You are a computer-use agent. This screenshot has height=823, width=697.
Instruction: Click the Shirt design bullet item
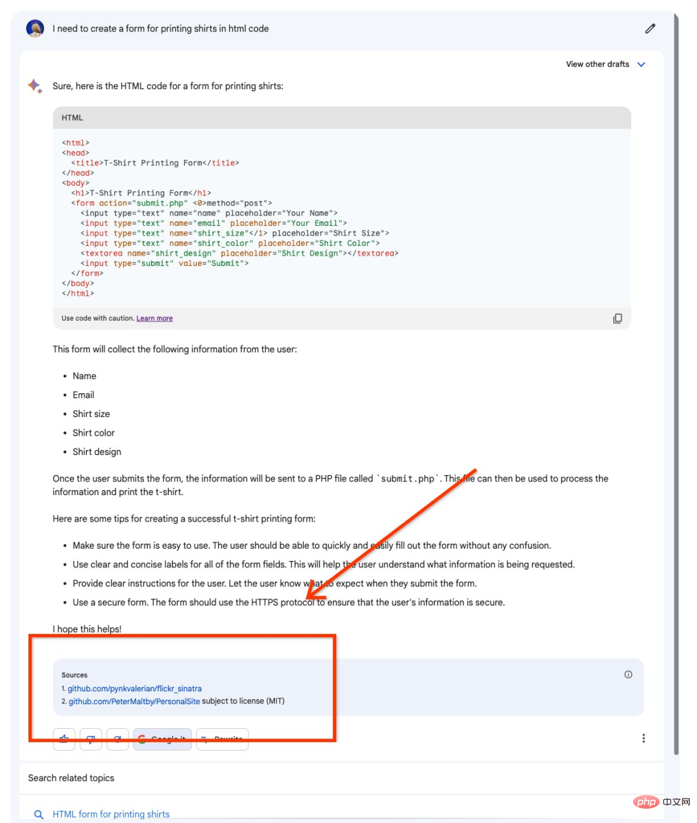pyautogui.click(x=97, y=452)
